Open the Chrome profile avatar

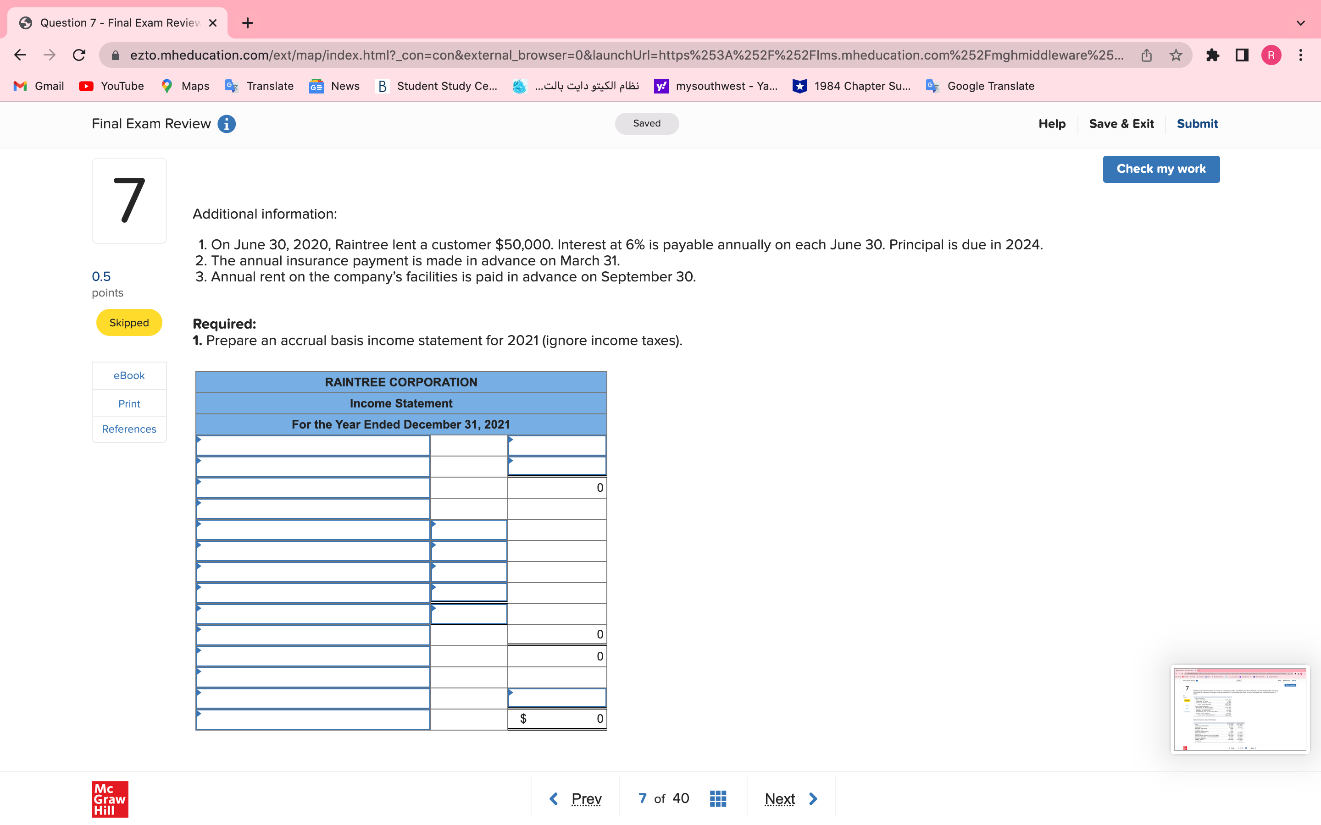click(1271, 55)
